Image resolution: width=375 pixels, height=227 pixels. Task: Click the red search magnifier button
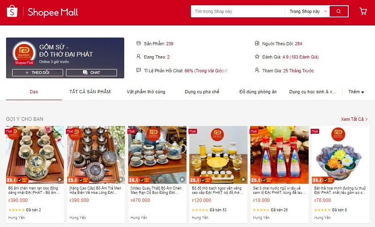[338, 11]
